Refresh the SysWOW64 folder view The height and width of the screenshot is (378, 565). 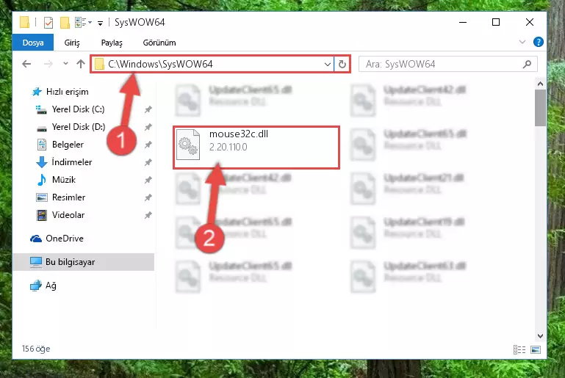pyautogui.click(x=342, y=64)
